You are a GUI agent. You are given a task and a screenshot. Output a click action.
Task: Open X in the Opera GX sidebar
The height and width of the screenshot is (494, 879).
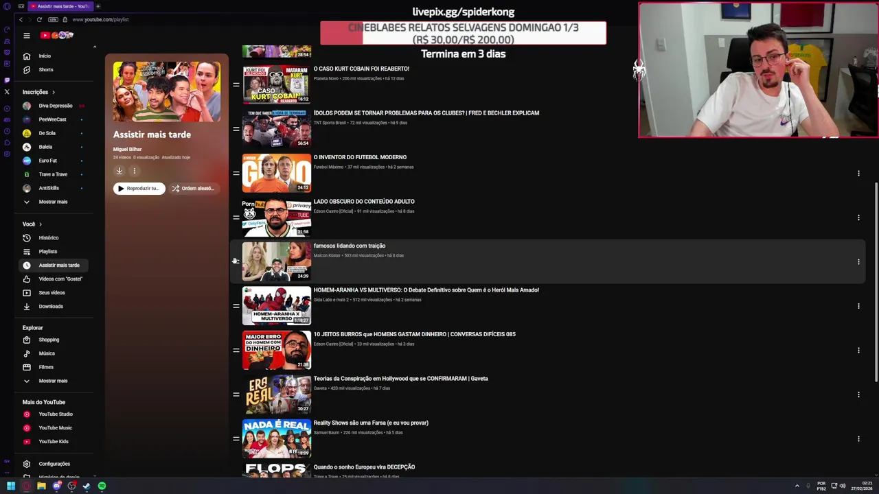[7, 91]
